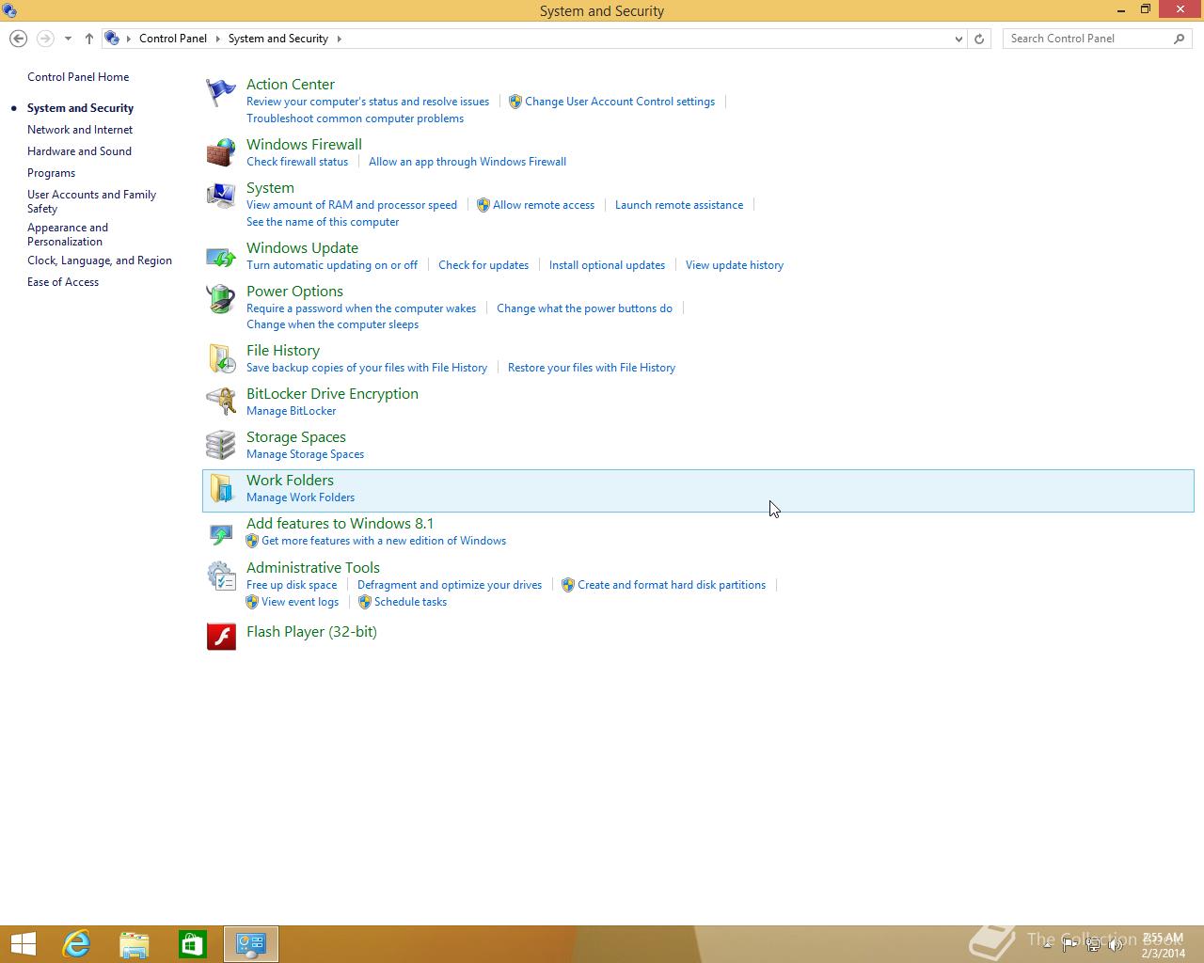
Task: Expand the recent locations dropdown arrow
Action: pyautogui.click(x=68, y=39)
